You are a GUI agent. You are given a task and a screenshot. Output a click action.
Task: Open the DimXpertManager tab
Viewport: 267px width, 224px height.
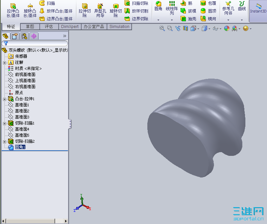tap(34, 36)
